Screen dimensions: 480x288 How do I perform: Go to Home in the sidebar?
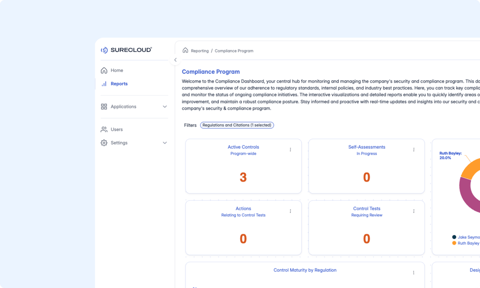[x=117, y=71]
